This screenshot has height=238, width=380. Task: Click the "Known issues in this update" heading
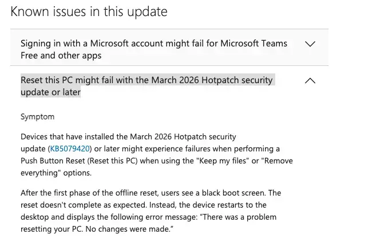[x=89, y=11]
